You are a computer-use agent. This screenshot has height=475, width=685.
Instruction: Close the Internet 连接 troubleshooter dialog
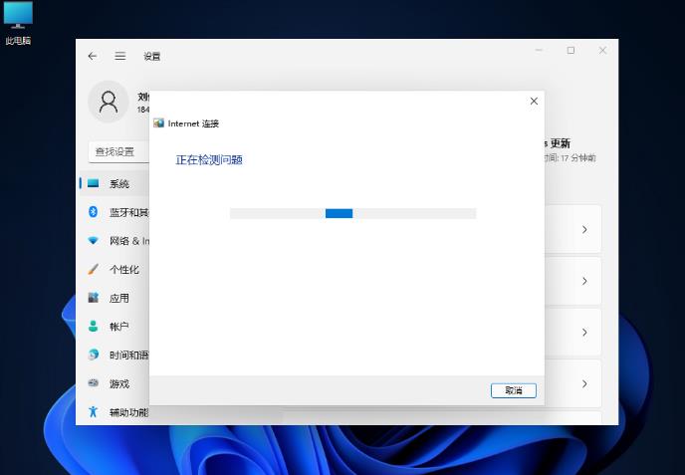pos(534,102)
